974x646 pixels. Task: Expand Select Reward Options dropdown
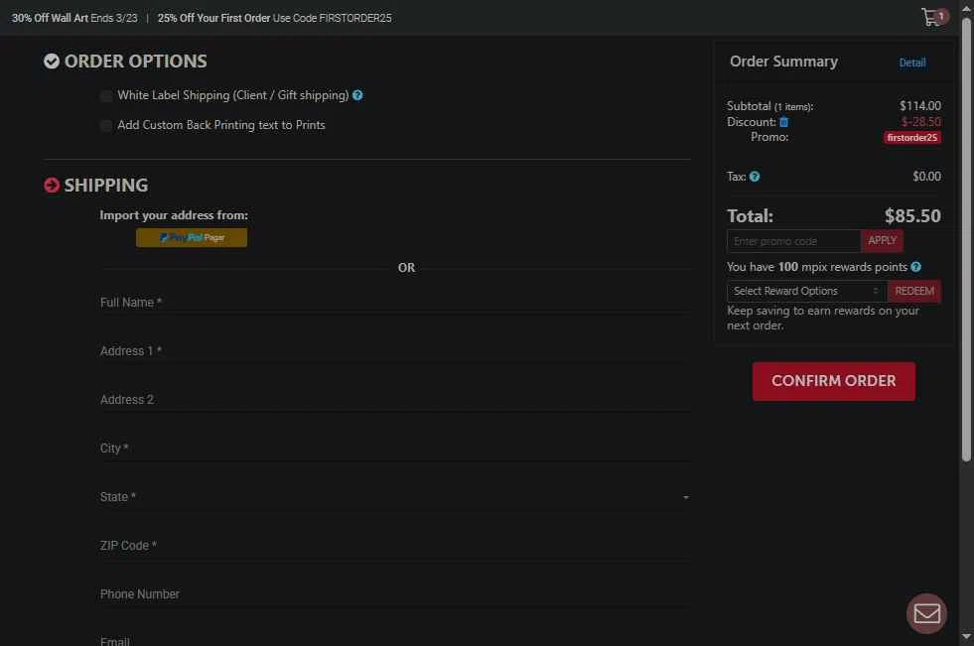tap(806, 291)
